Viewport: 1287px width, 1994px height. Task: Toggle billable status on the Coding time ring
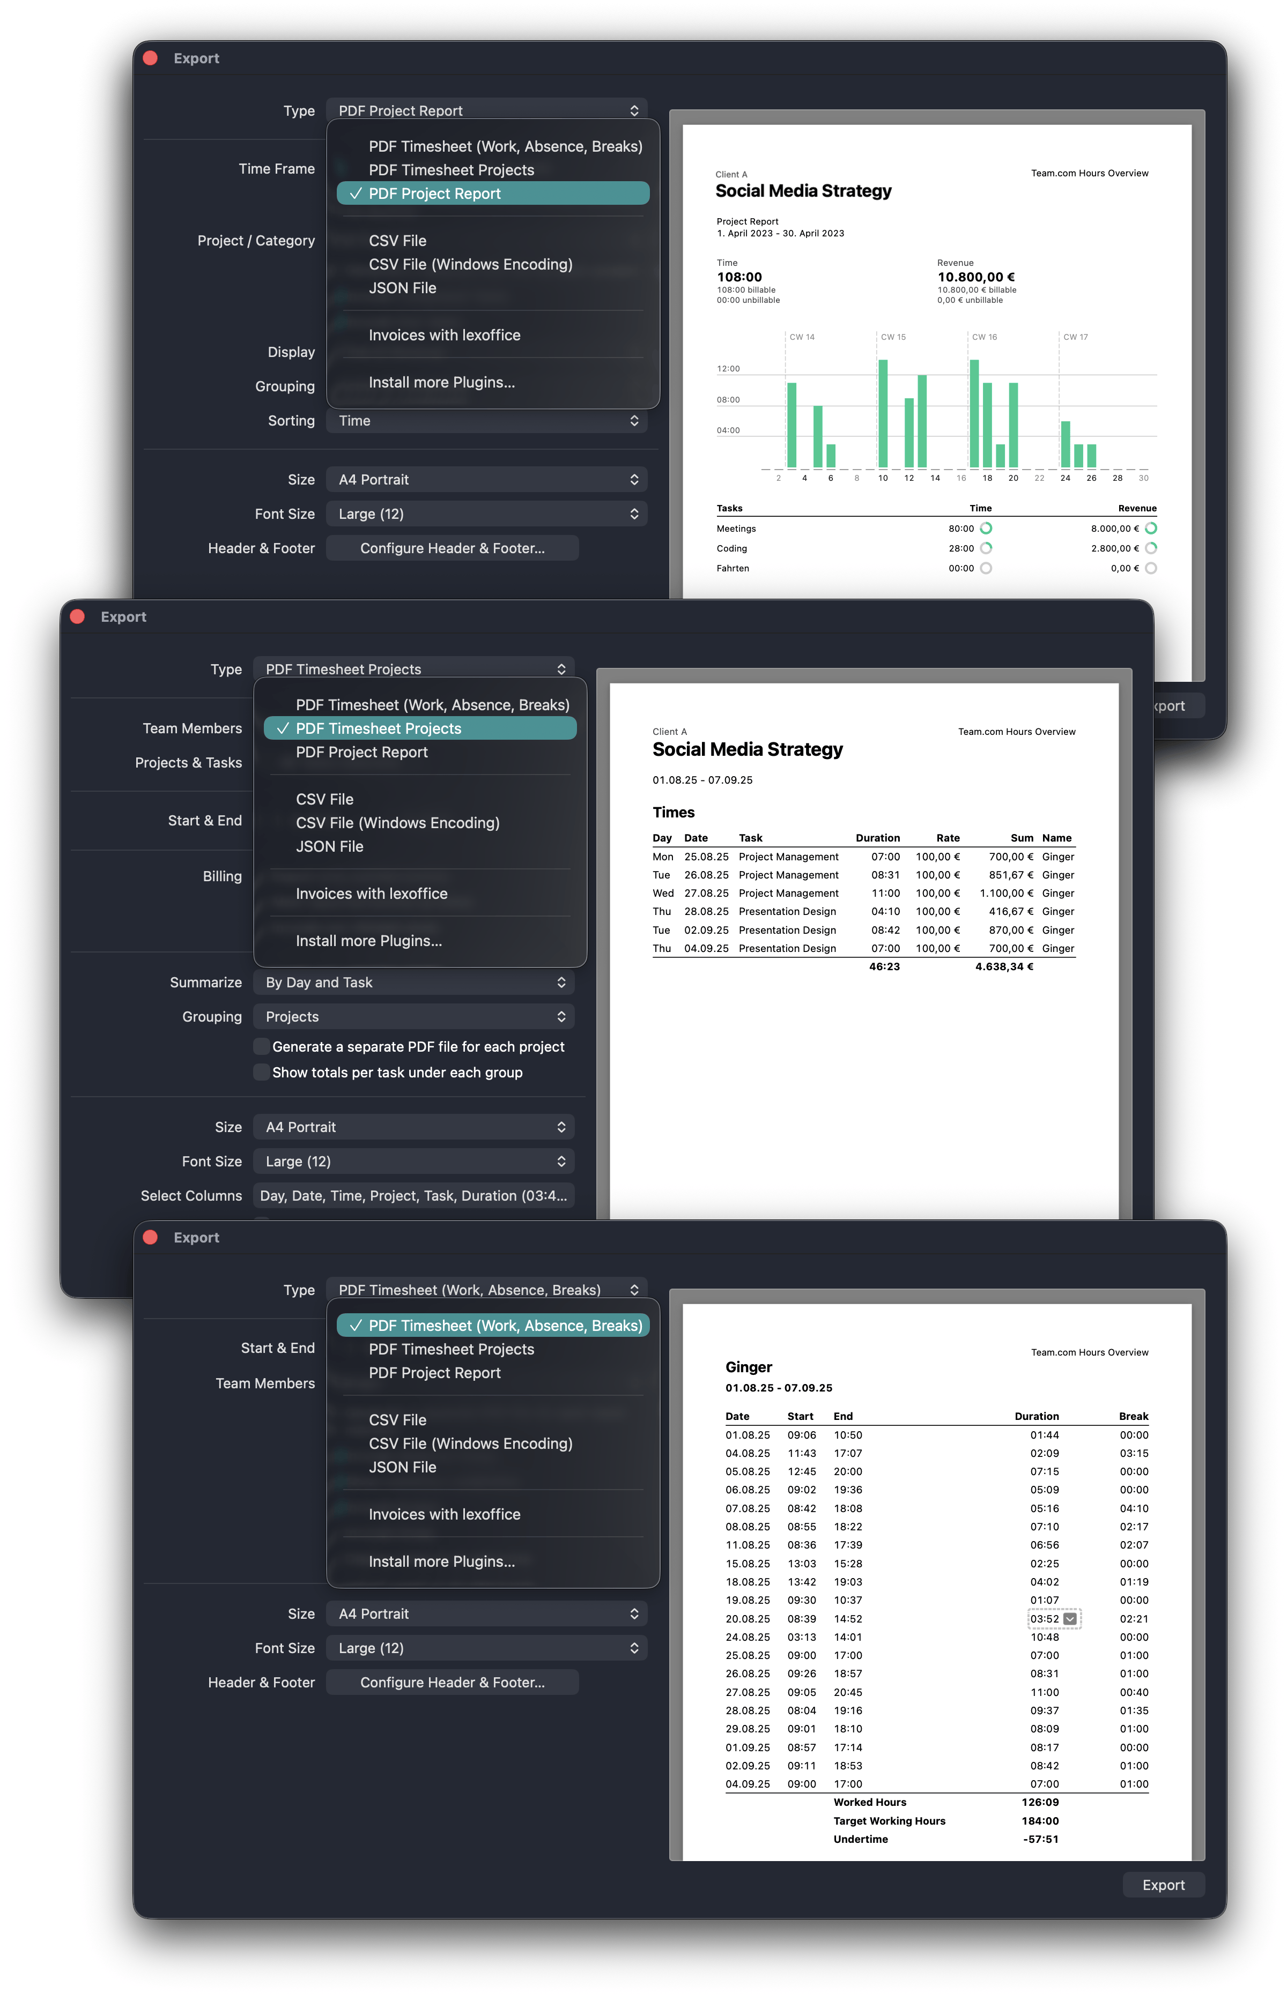click(987, 548)
